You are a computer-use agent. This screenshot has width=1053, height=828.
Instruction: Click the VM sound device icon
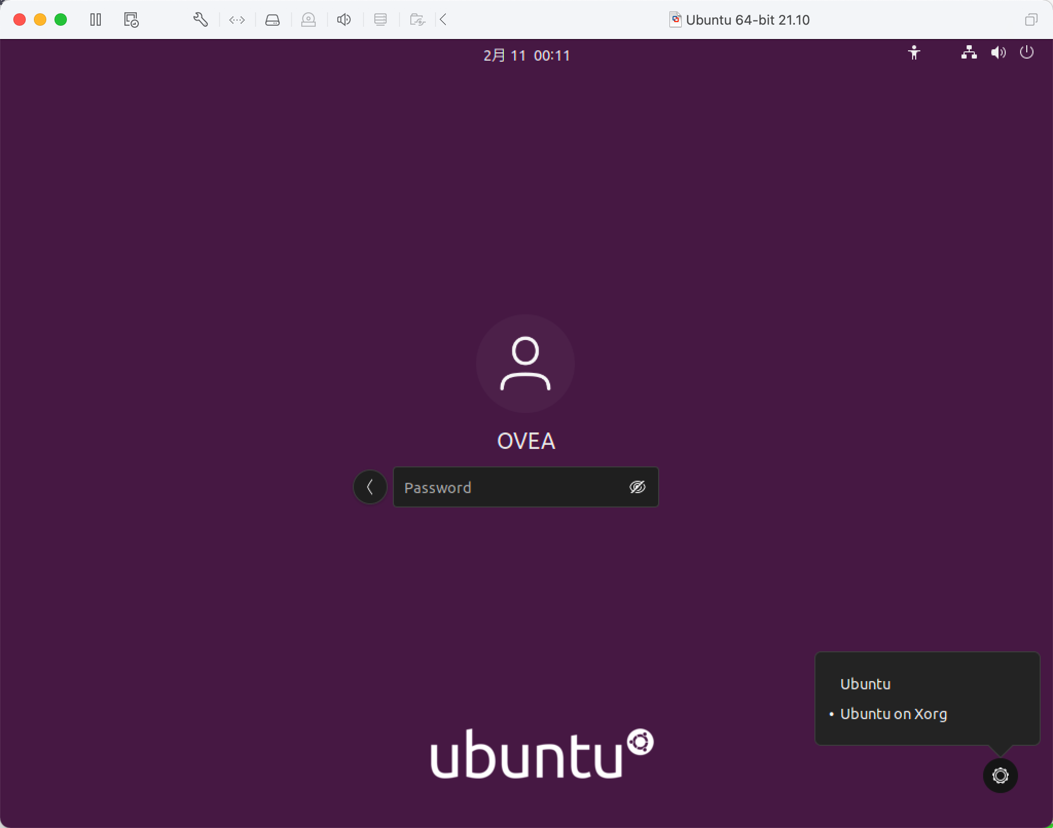[343, 20]
